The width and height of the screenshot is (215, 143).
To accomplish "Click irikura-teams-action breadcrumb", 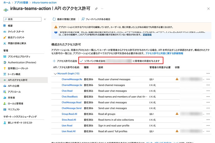I will 44,3.
